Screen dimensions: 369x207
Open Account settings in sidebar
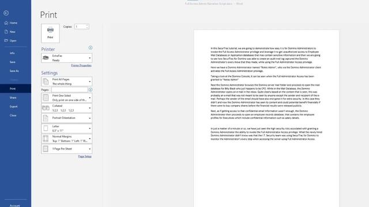point(14,205)
